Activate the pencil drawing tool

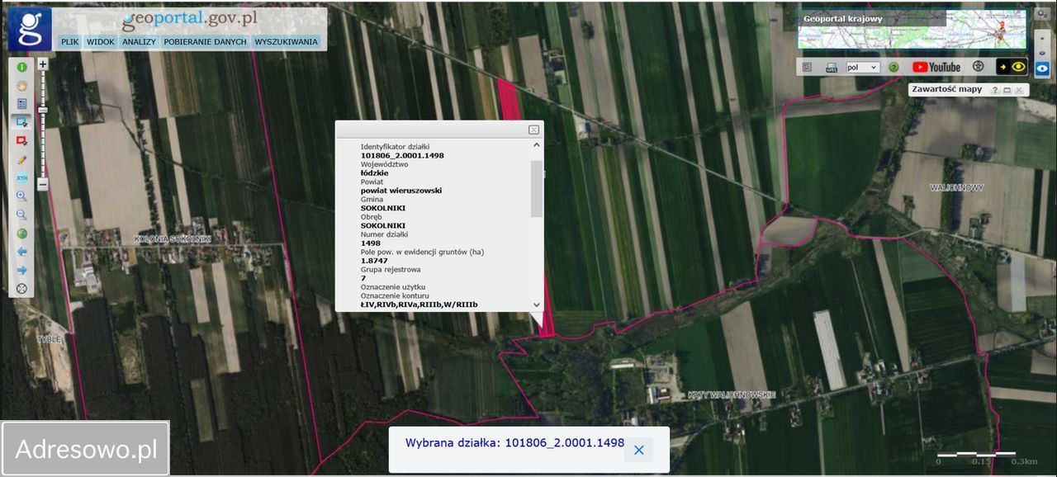21,159
